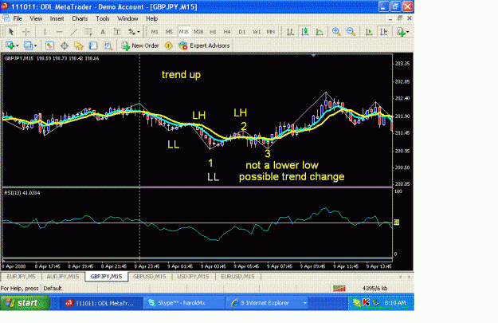Switch chart to Line Chart style
The height and width of the screenshot is (323, 498).
click(320, 32)
